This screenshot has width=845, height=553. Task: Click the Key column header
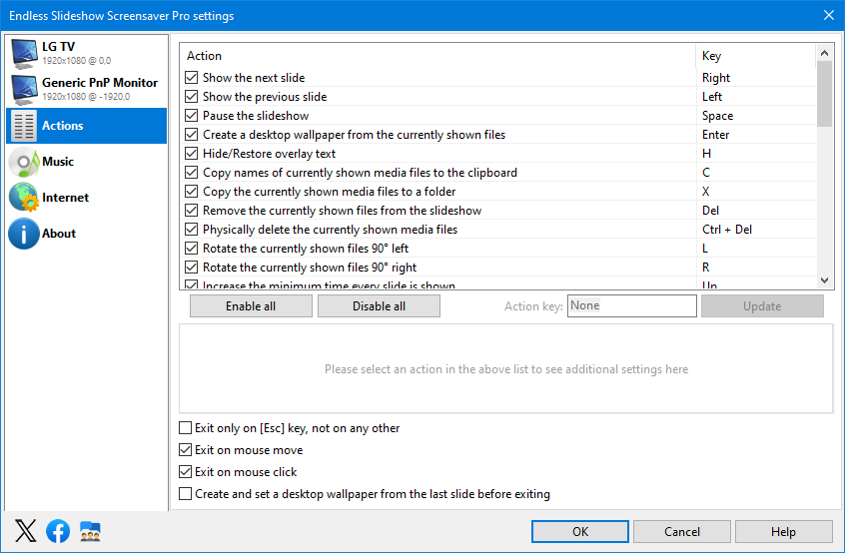point(756,56)
